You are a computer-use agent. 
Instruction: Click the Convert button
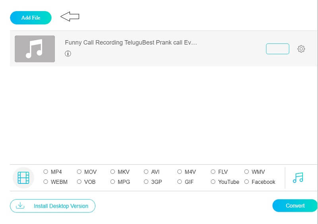point(295,206)
